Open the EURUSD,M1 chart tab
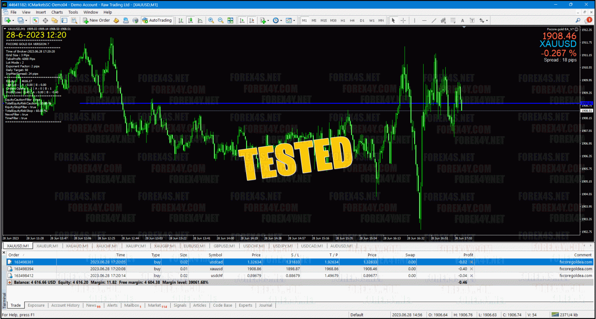This screenshot has height=319, width=596. pyautogui.click(x=195, y=246)
